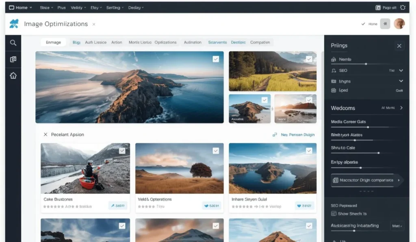Switch to the Opiizations tab

point(166,43)
